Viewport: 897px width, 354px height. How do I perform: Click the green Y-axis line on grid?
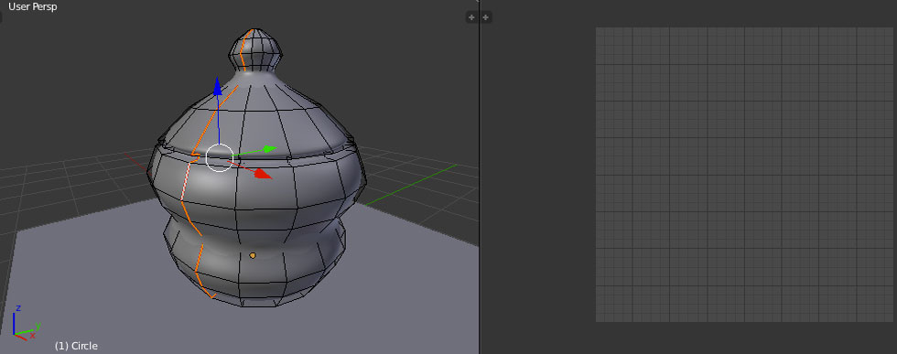click(x=411, y=185)
